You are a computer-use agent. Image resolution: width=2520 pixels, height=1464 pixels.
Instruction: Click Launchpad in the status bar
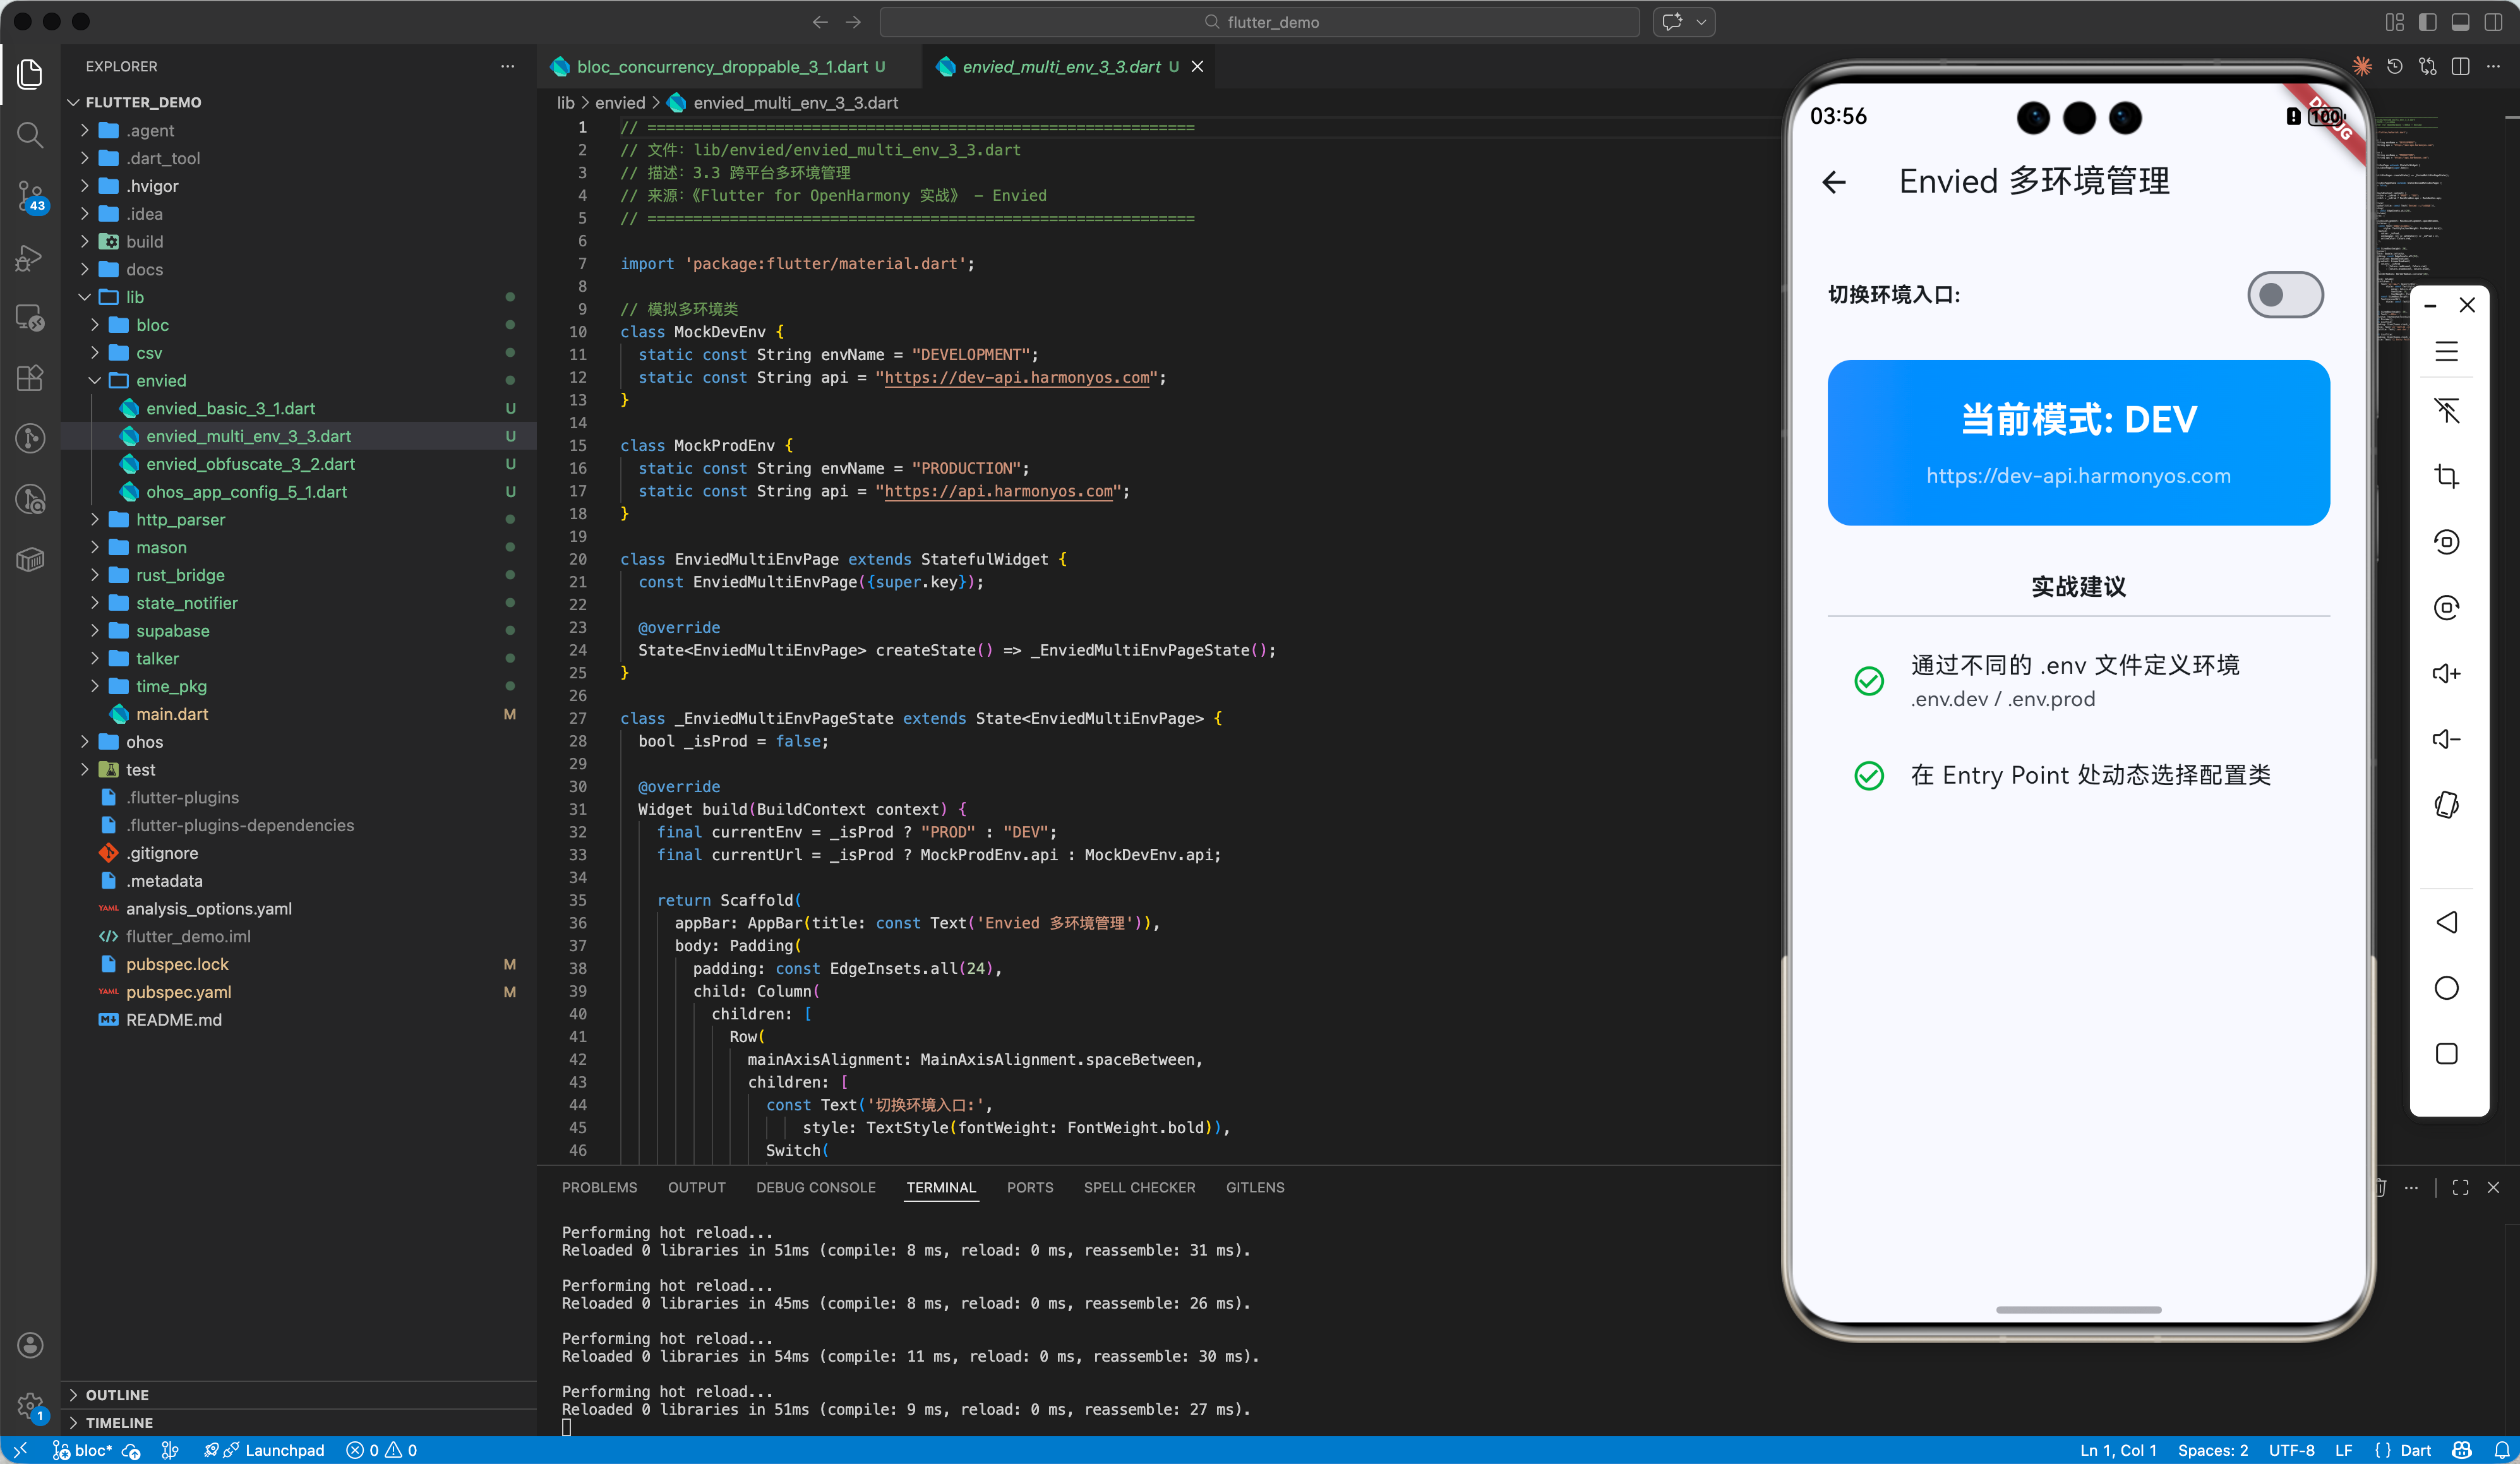[284, 1450]
